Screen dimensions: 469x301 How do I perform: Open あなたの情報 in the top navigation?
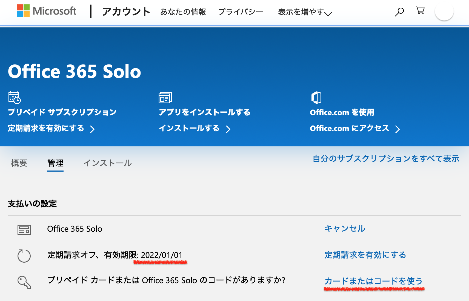tap(183, 12)
